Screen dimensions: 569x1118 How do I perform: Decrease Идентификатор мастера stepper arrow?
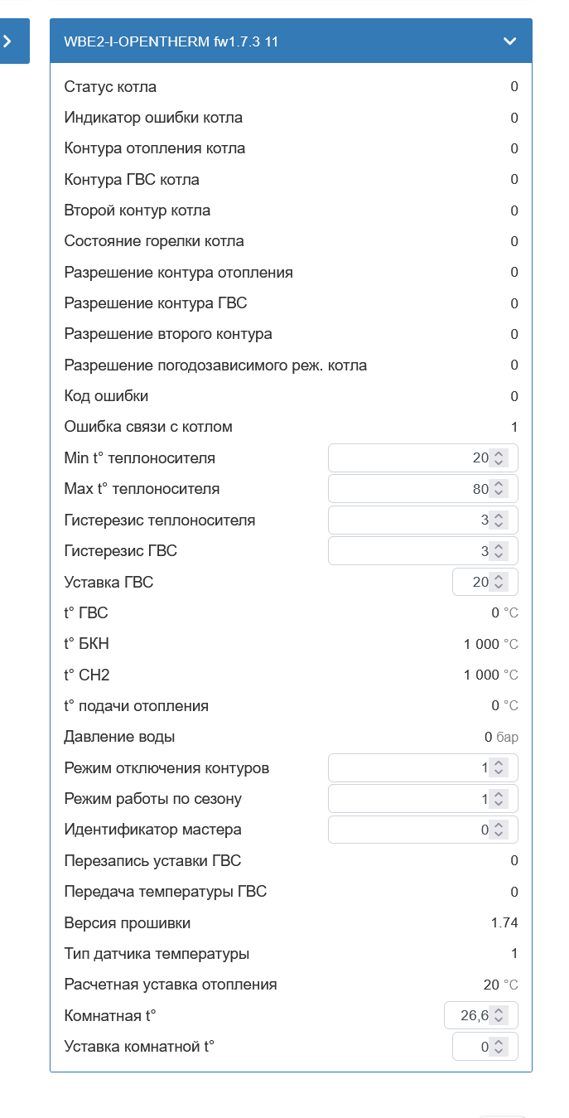pyautogui.click(x=499, y=834)
